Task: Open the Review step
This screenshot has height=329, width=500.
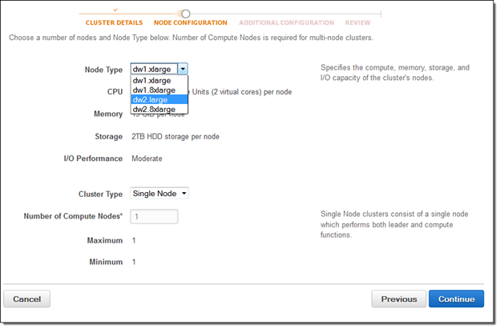Action: (x=357, y=23)
